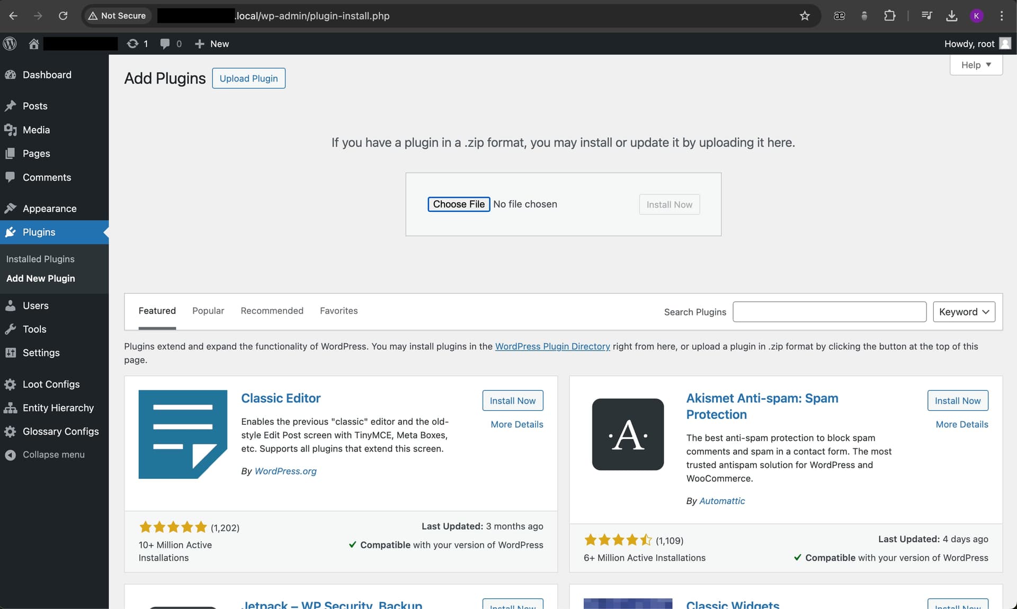Click the Collapse menu arrow icon
Screen dimensions: 1017x609
[11, 454]
